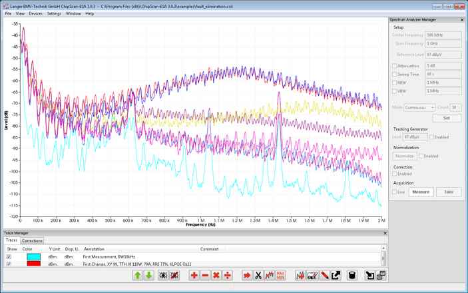Viewport: 468px width, 293px height.
Task: Click the MAX MIN trace icon
Action: [x=280, y=275]
